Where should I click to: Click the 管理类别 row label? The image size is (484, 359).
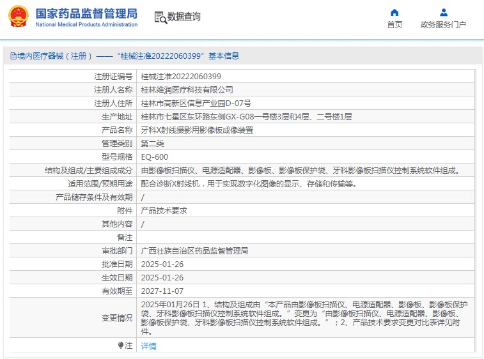(x=117, y=144)
